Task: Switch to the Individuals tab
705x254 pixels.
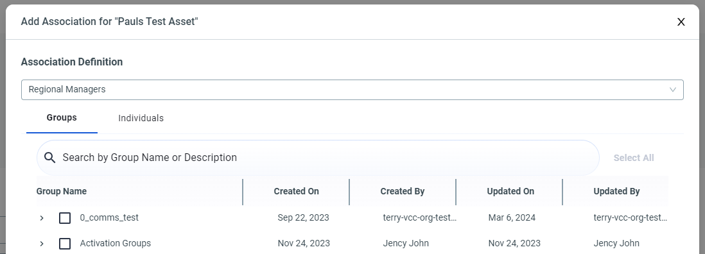Action: pos(141,118)
